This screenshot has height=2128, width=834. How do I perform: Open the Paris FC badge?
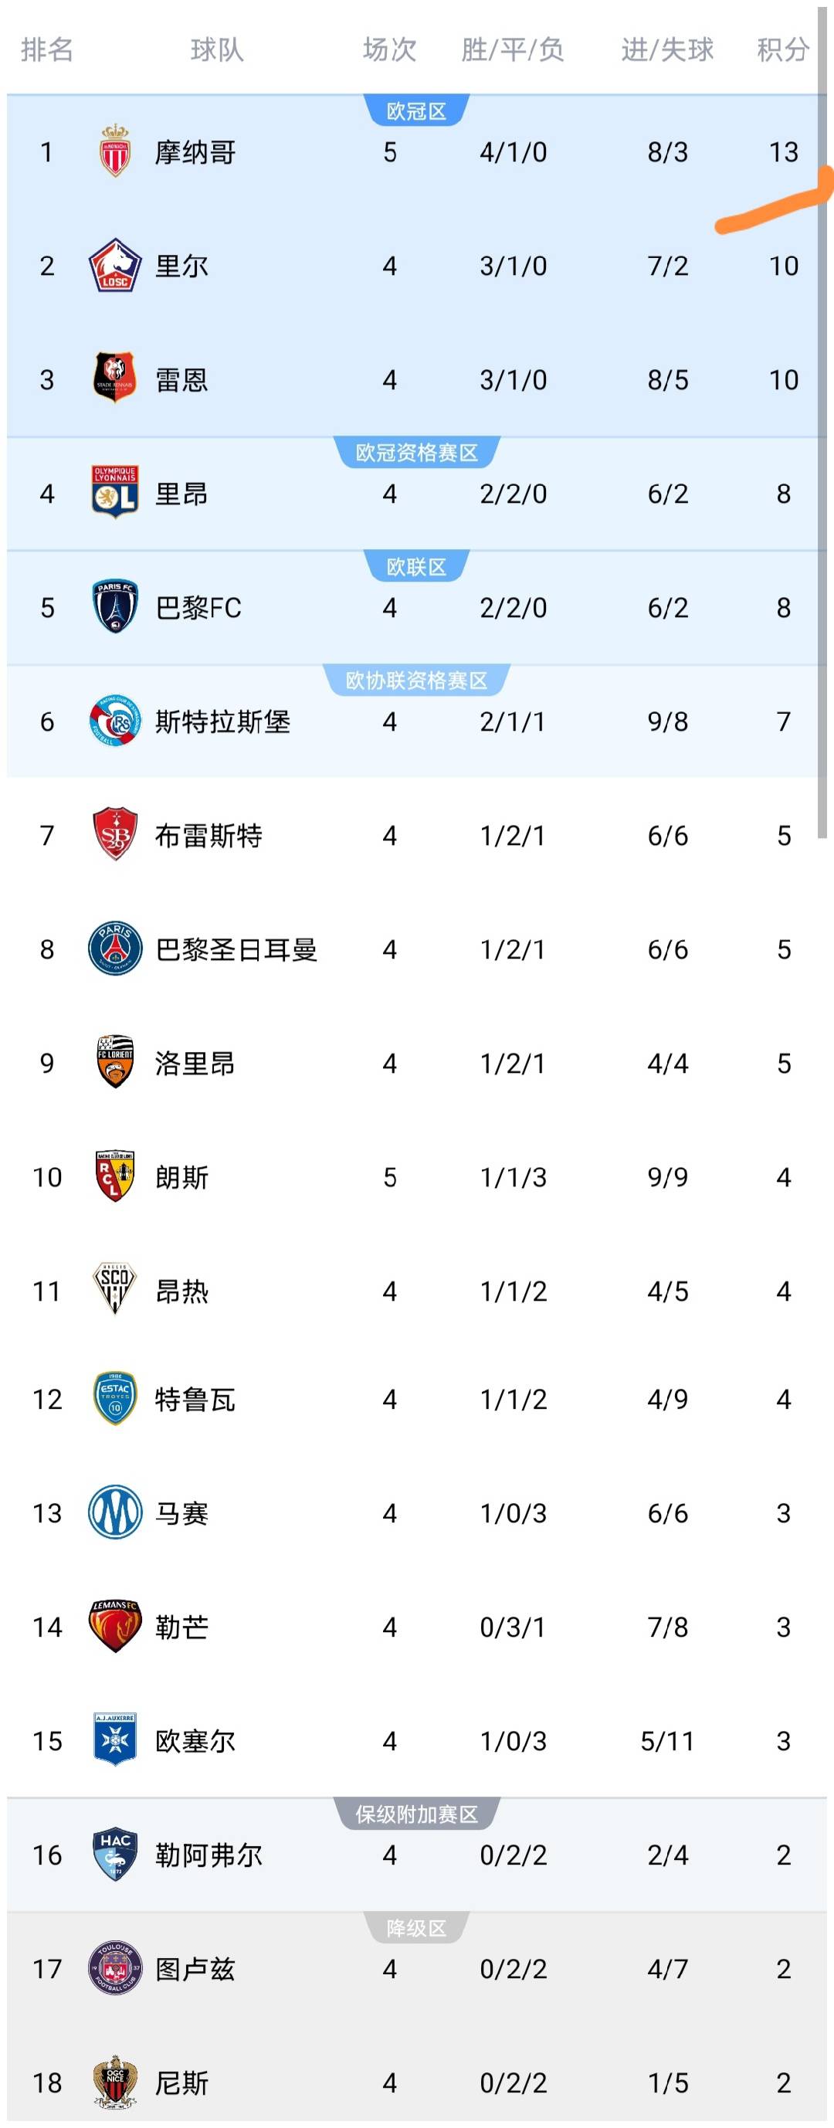pos(115,607)
